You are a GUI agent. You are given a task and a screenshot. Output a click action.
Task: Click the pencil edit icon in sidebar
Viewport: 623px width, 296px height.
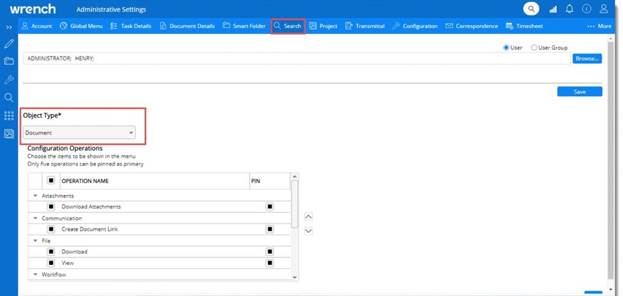click(9, 44)
